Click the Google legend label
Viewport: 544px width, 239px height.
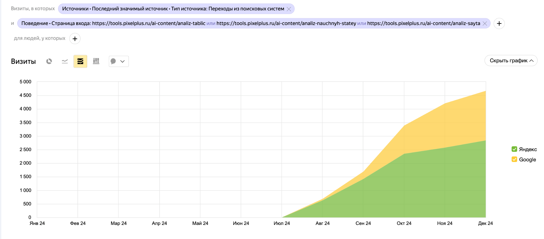tap(528, 160)
